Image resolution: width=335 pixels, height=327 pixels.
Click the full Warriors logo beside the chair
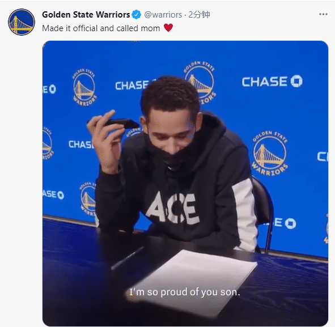click(270, 154)
